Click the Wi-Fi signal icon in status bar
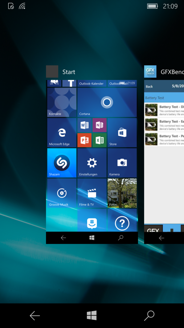Screen dimensions: 184x328 tap(22, 6)
